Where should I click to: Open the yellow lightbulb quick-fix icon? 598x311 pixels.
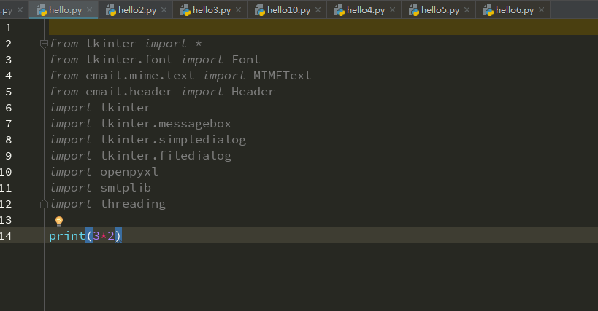[x=59, y=221]
